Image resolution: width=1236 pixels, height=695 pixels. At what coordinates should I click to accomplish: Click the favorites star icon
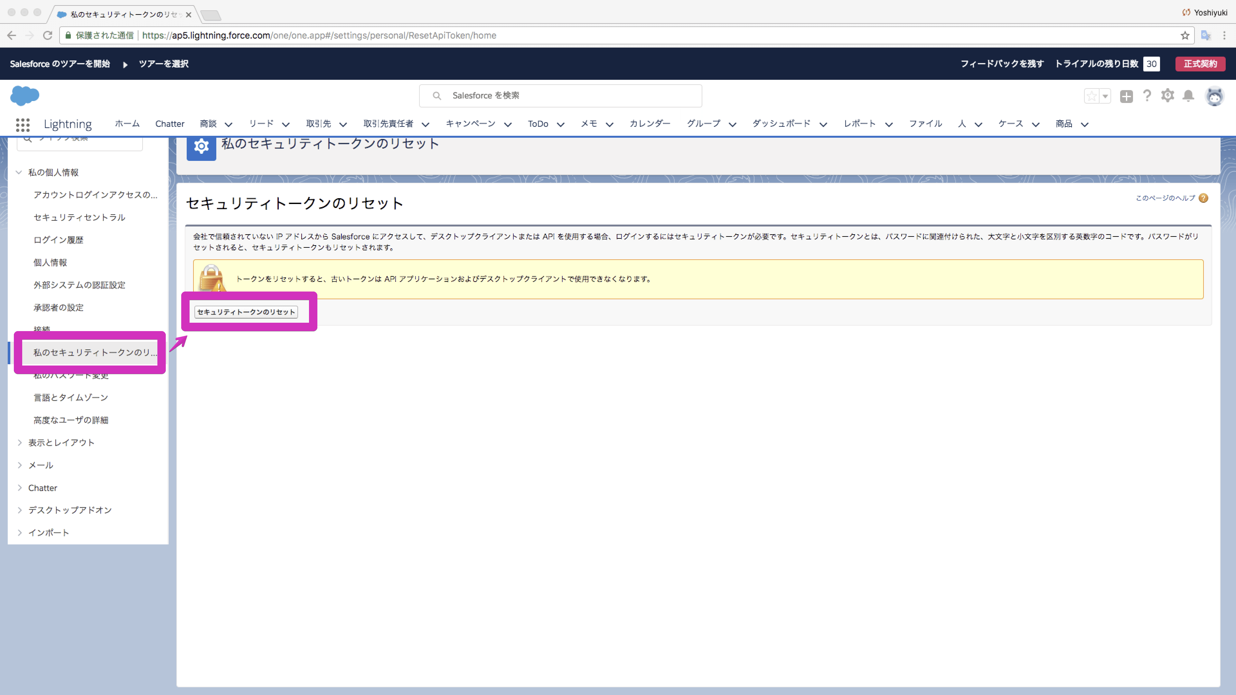1091,96
